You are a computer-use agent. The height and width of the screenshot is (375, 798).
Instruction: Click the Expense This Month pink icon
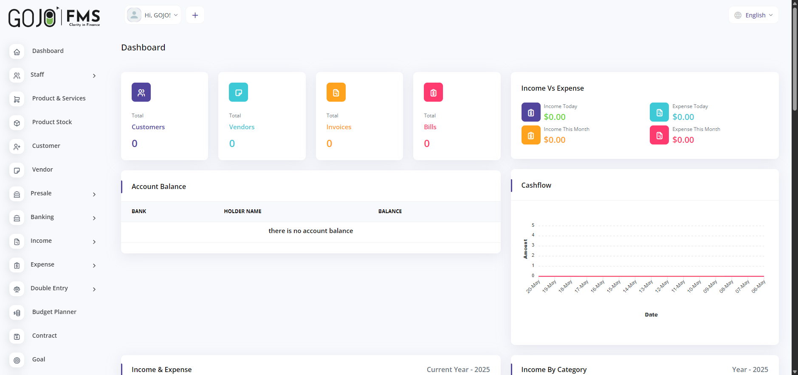click(659, 135)
